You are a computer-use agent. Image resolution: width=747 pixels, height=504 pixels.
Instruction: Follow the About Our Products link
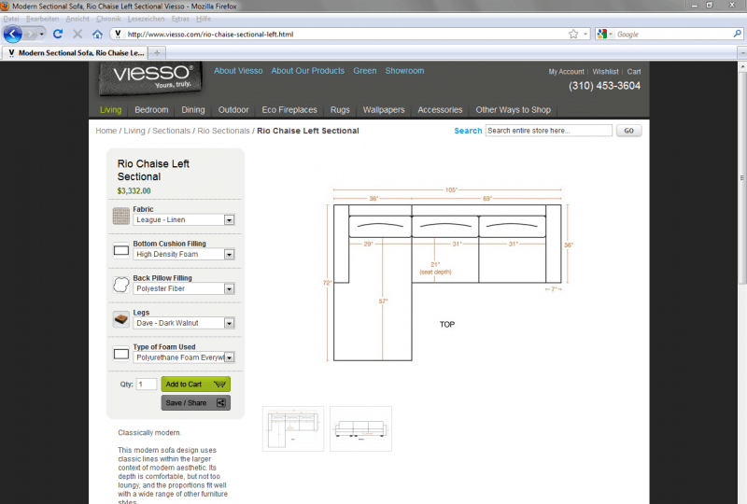(x=308, y=71)
